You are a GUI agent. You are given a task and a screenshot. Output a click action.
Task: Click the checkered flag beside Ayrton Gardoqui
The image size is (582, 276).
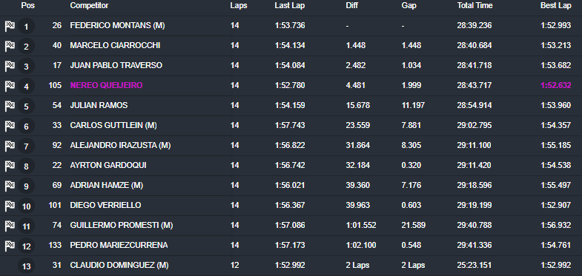point(10,166)
